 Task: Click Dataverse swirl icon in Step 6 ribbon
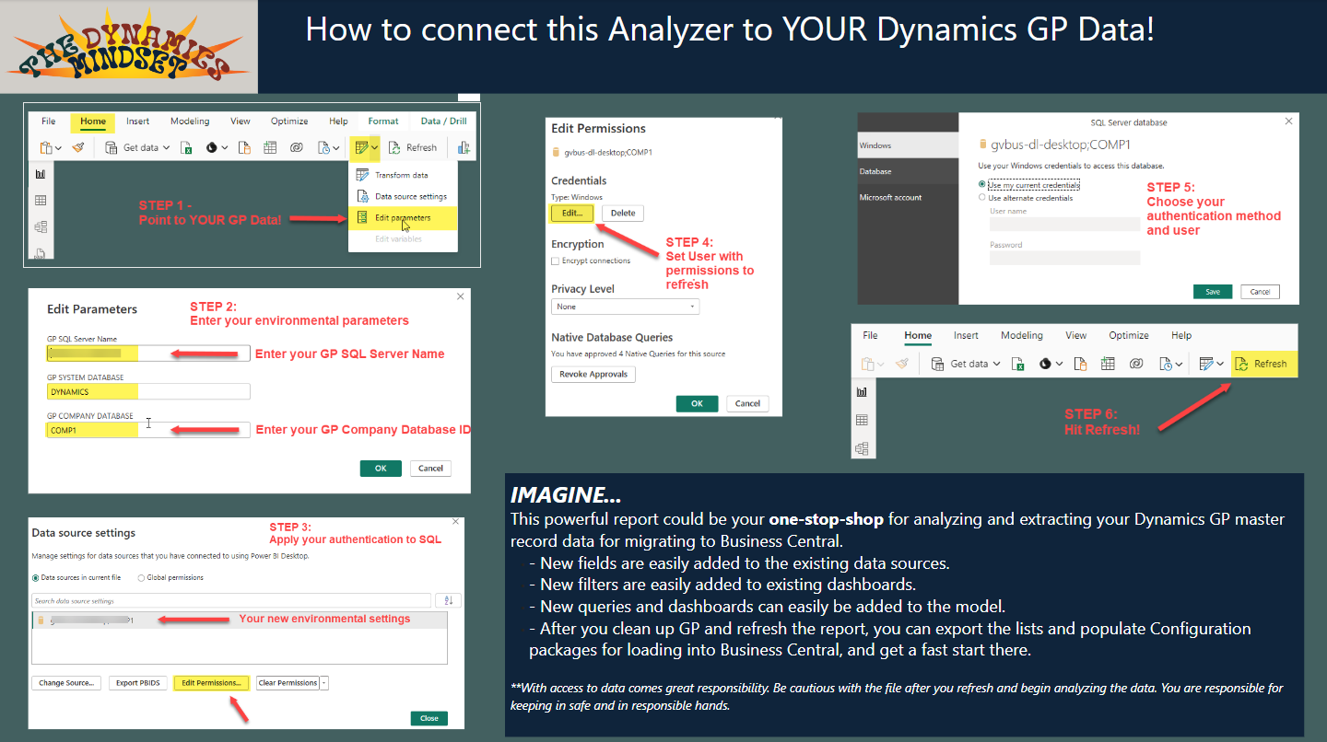click(x=1135, y=364)
